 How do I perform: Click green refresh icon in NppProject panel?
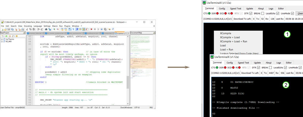[x=6, y=36]
